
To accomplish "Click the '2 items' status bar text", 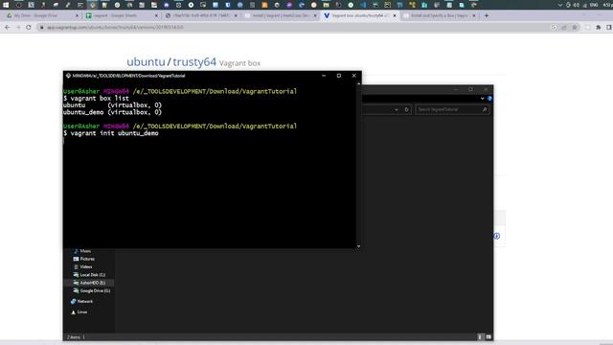I will coord(73,337).
